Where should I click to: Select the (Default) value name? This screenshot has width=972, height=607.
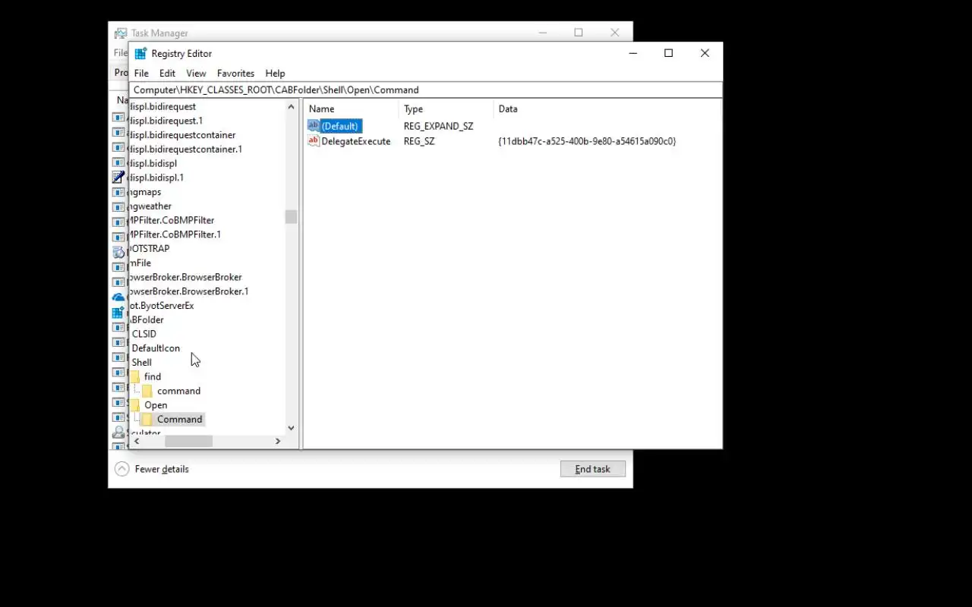(x=339, y=126)
